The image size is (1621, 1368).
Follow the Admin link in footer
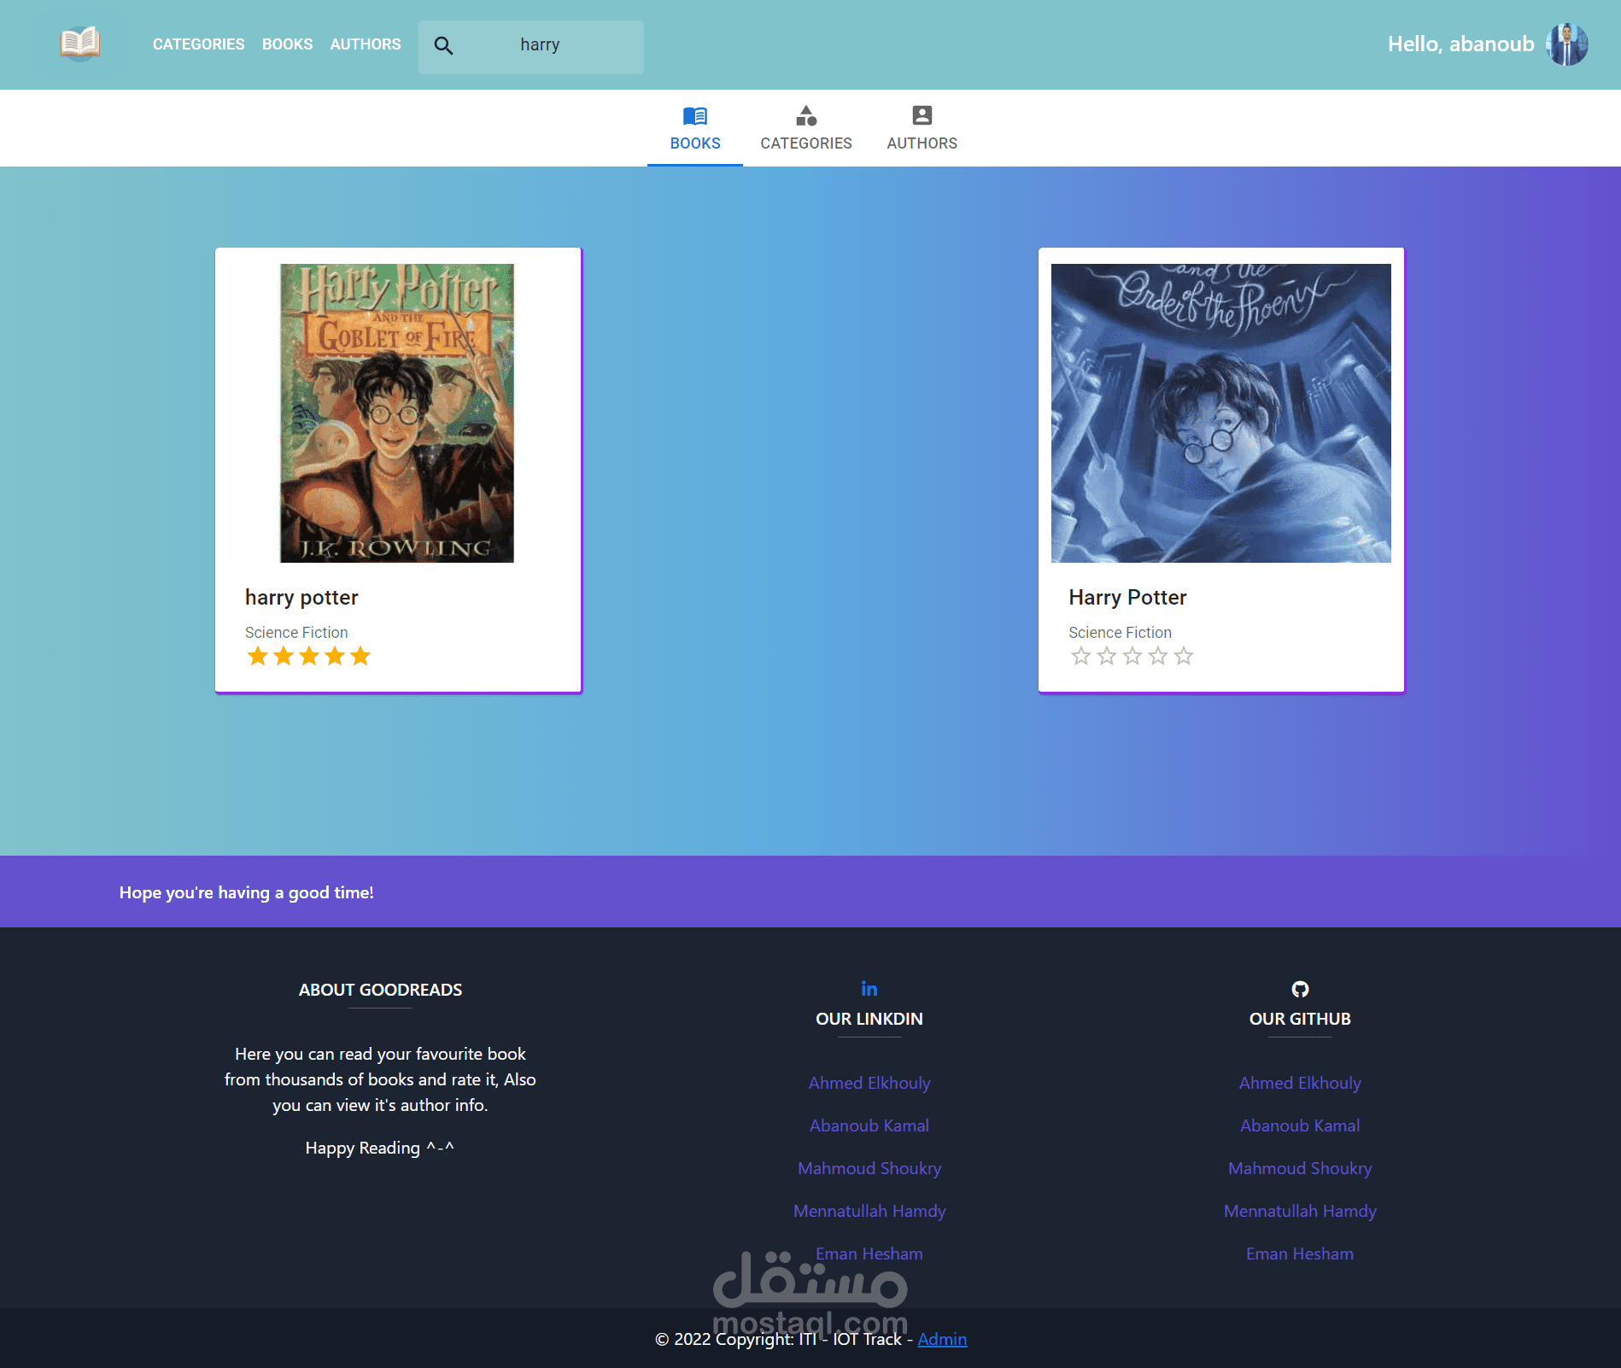(942, 1339)
